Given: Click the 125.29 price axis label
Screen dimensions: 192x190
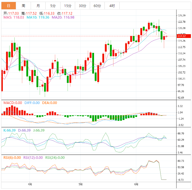Looking at the screenshot, I should (x=182, y=15).
